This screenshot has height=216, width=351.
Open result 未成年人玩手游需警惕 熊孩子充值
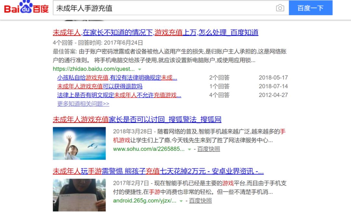(x=158, y=171)
